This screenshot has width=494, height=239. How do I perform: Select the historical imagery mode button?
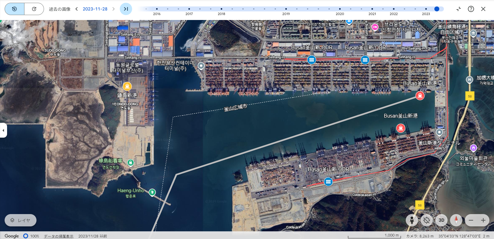pos(14,9)
